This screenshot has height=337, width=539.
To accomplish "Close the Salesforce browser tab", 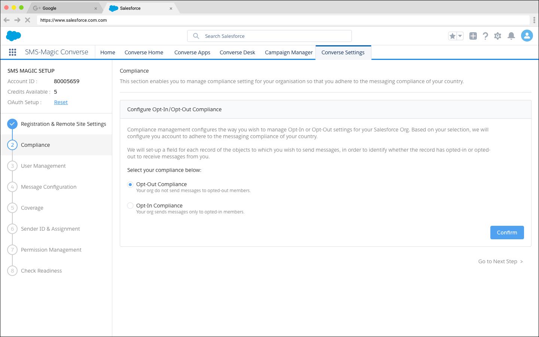I will (171, 8).
